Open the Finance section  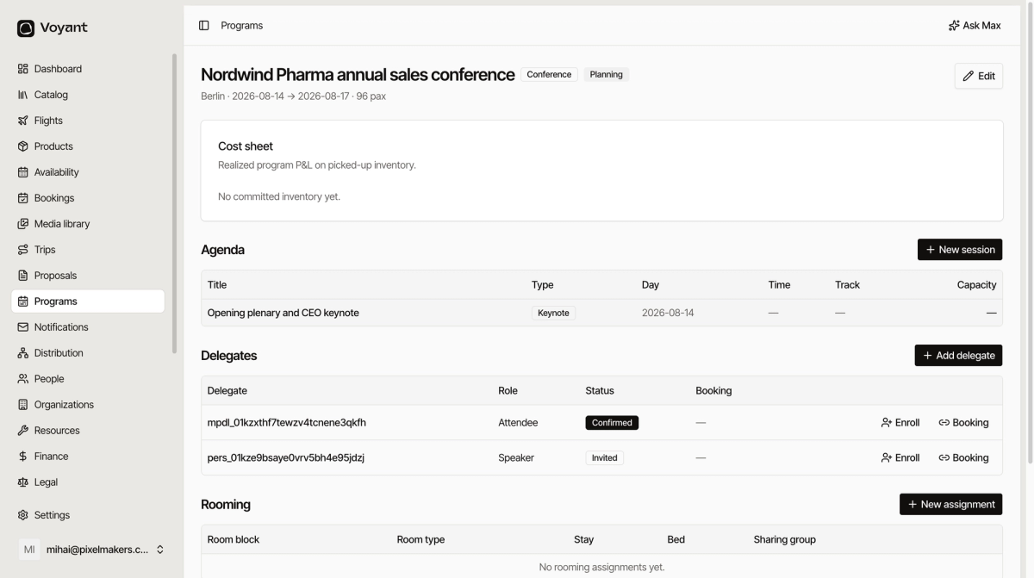click(x=88, y=457)
